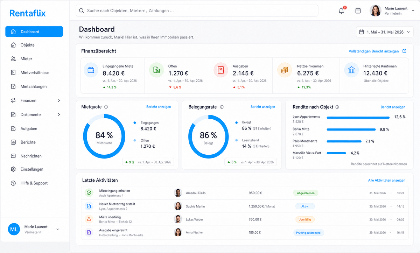
Task: Open the notifications bell icon
Action: tap(342, 10)
